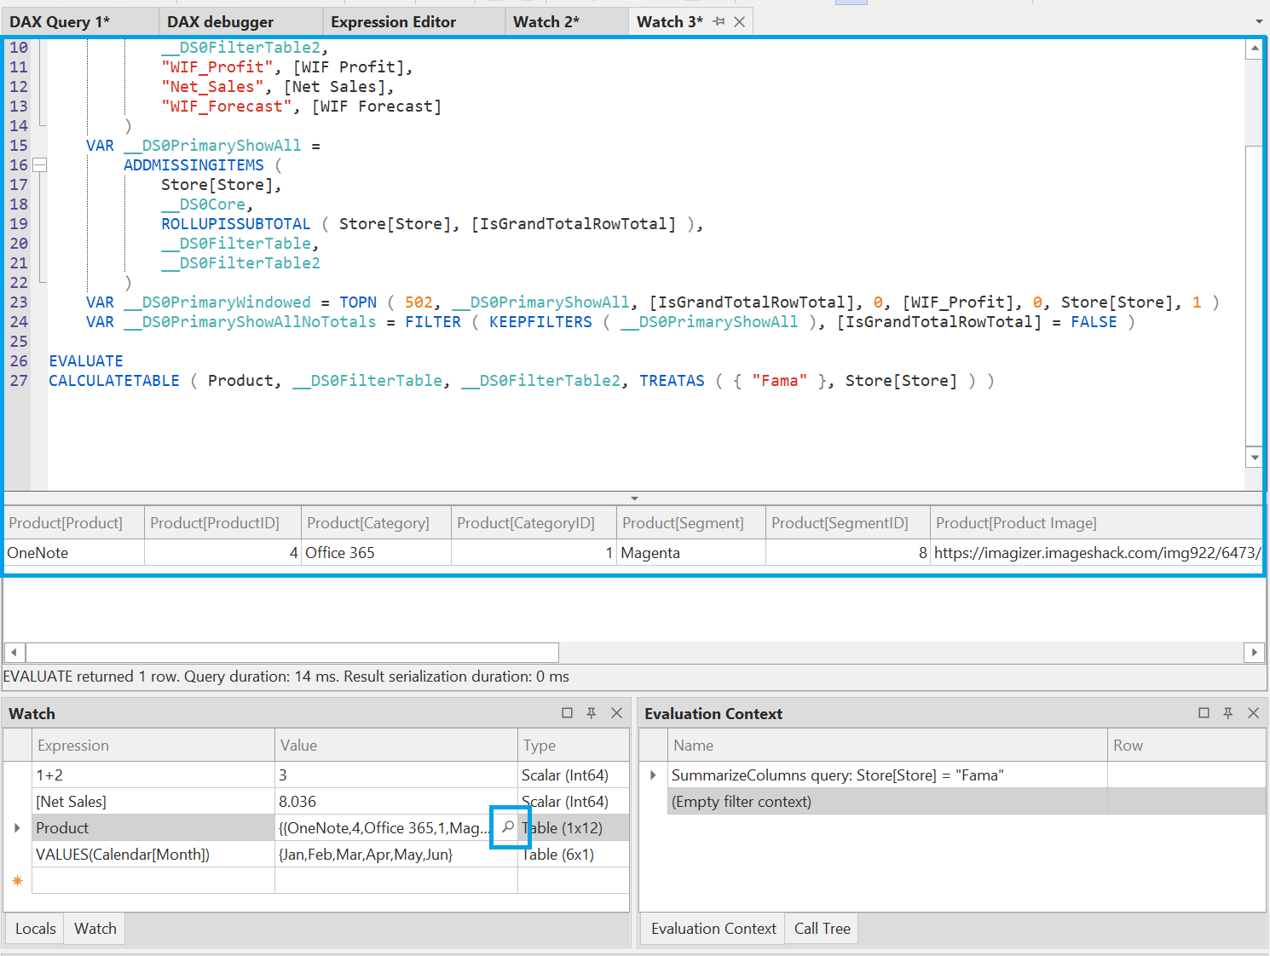This screenshot has height=956, width=1270.
Task: Open the tab list dropdown arrow
Action: [x=1259, y=22]
